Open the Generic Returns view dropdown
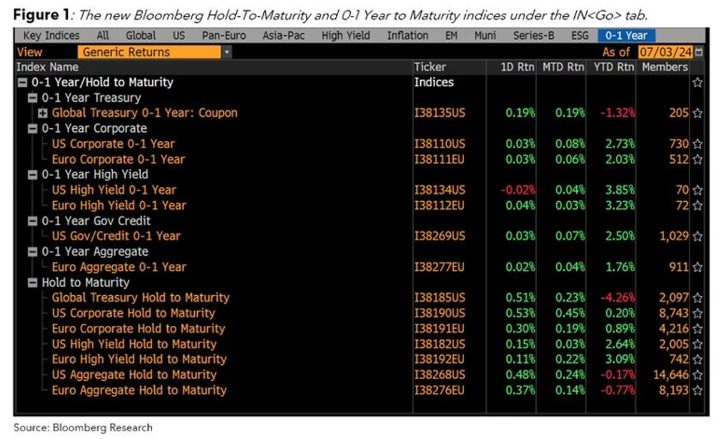This screenshot has width=720, height=439. click(227, 52)
